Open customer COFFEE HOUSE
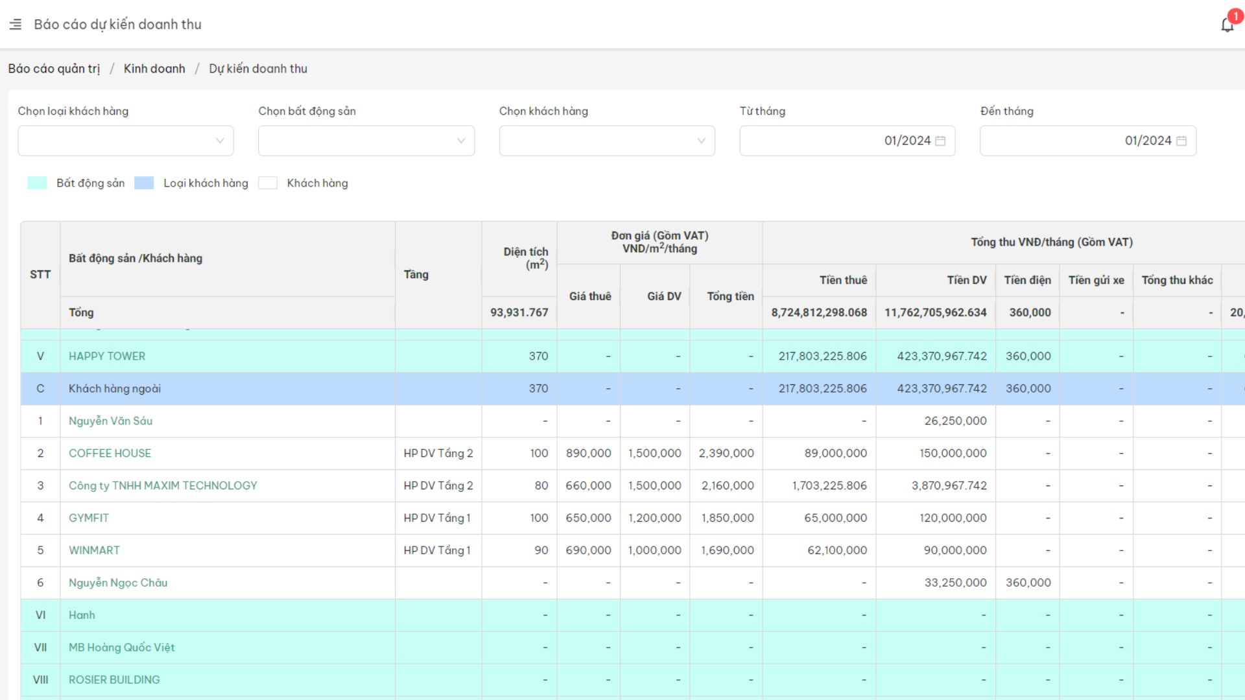Viewport: 1245px width, 700px height. click(110, 454)
